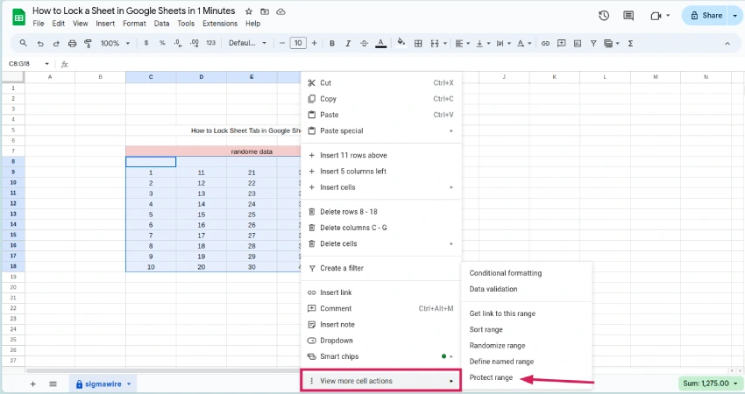Choose Paste special from context menu
The width and height of the screenshot is (745, 394).
(381, 130)
